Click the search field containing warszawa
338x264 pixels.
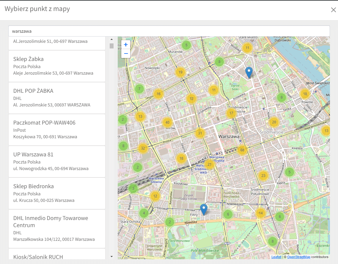point(169,31)
